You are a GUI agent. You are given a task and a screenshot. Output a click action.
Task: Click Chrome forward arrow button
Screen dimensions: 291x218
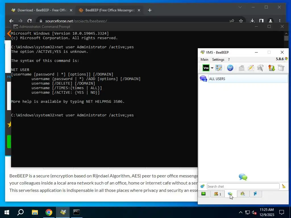20,21
